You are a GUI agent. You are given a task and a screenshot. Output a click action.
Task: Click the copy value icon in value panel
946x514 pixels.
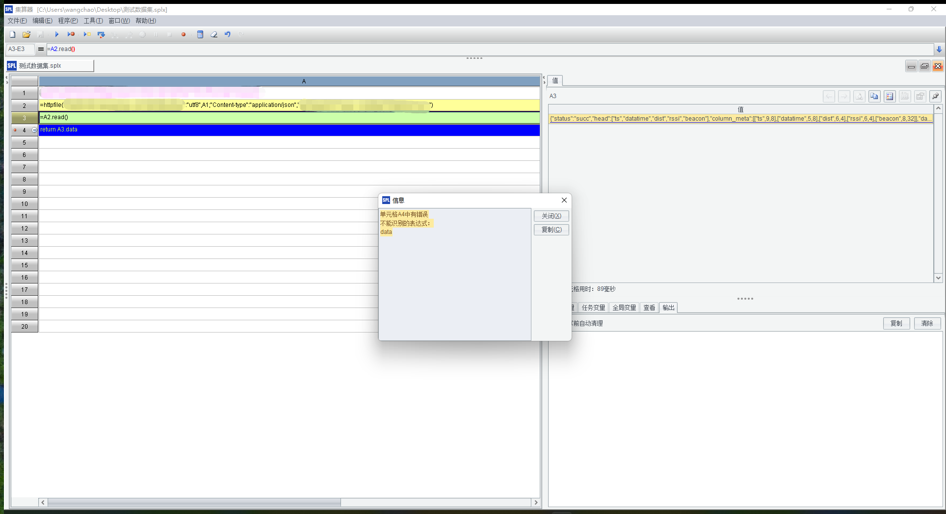pyautogui.click(x=874, y=97)
